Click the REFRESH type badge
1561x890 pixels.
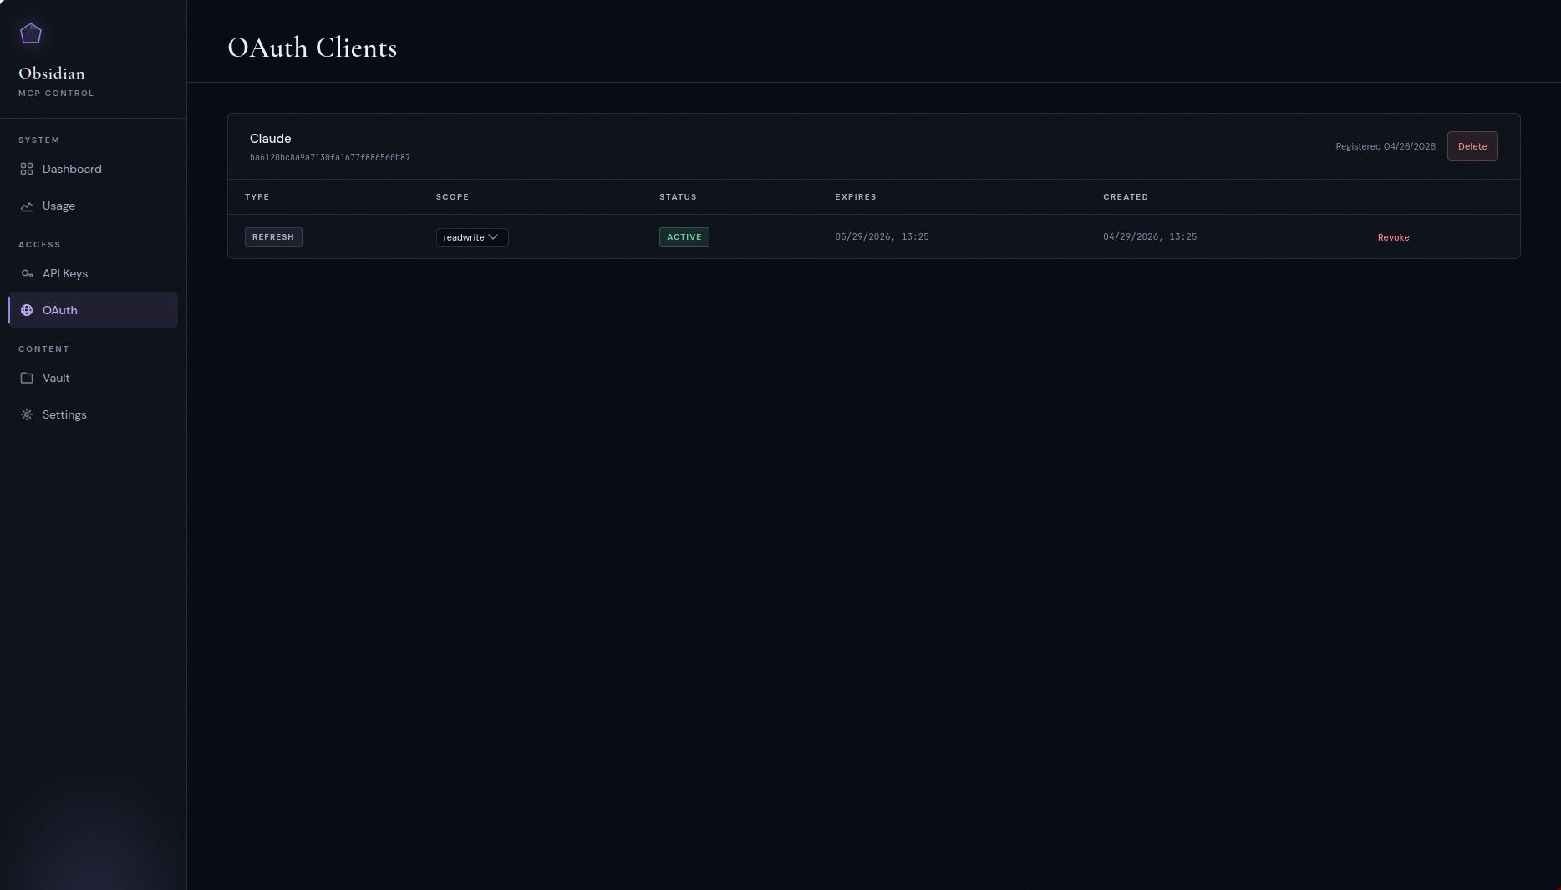pos(273,237)
